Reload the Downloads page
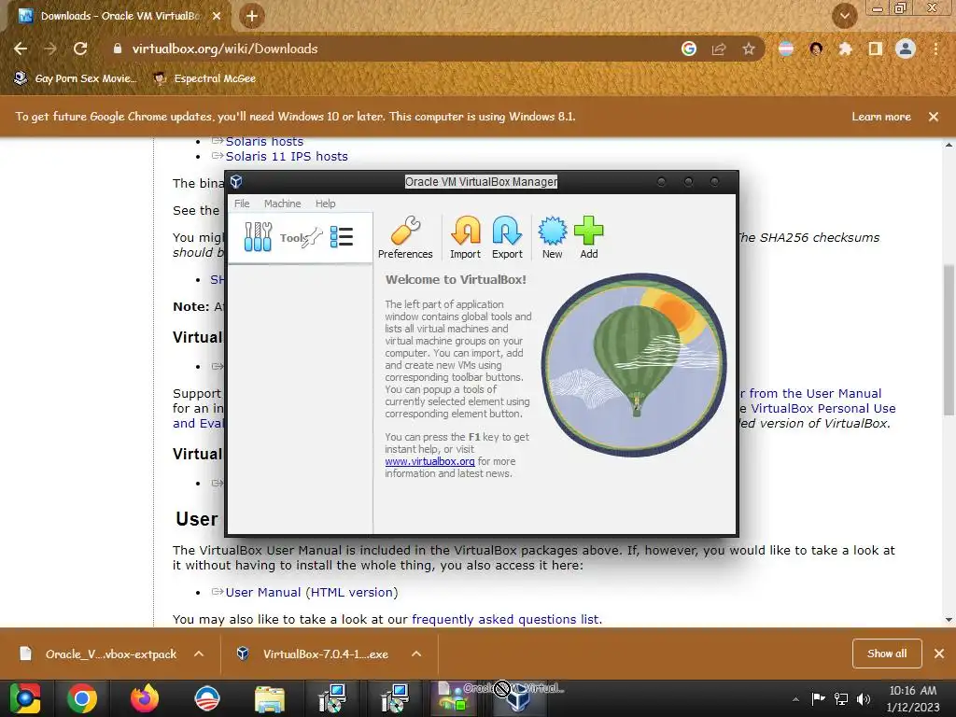The width and height of the screenshot is (956, 717). coord(80,49)
